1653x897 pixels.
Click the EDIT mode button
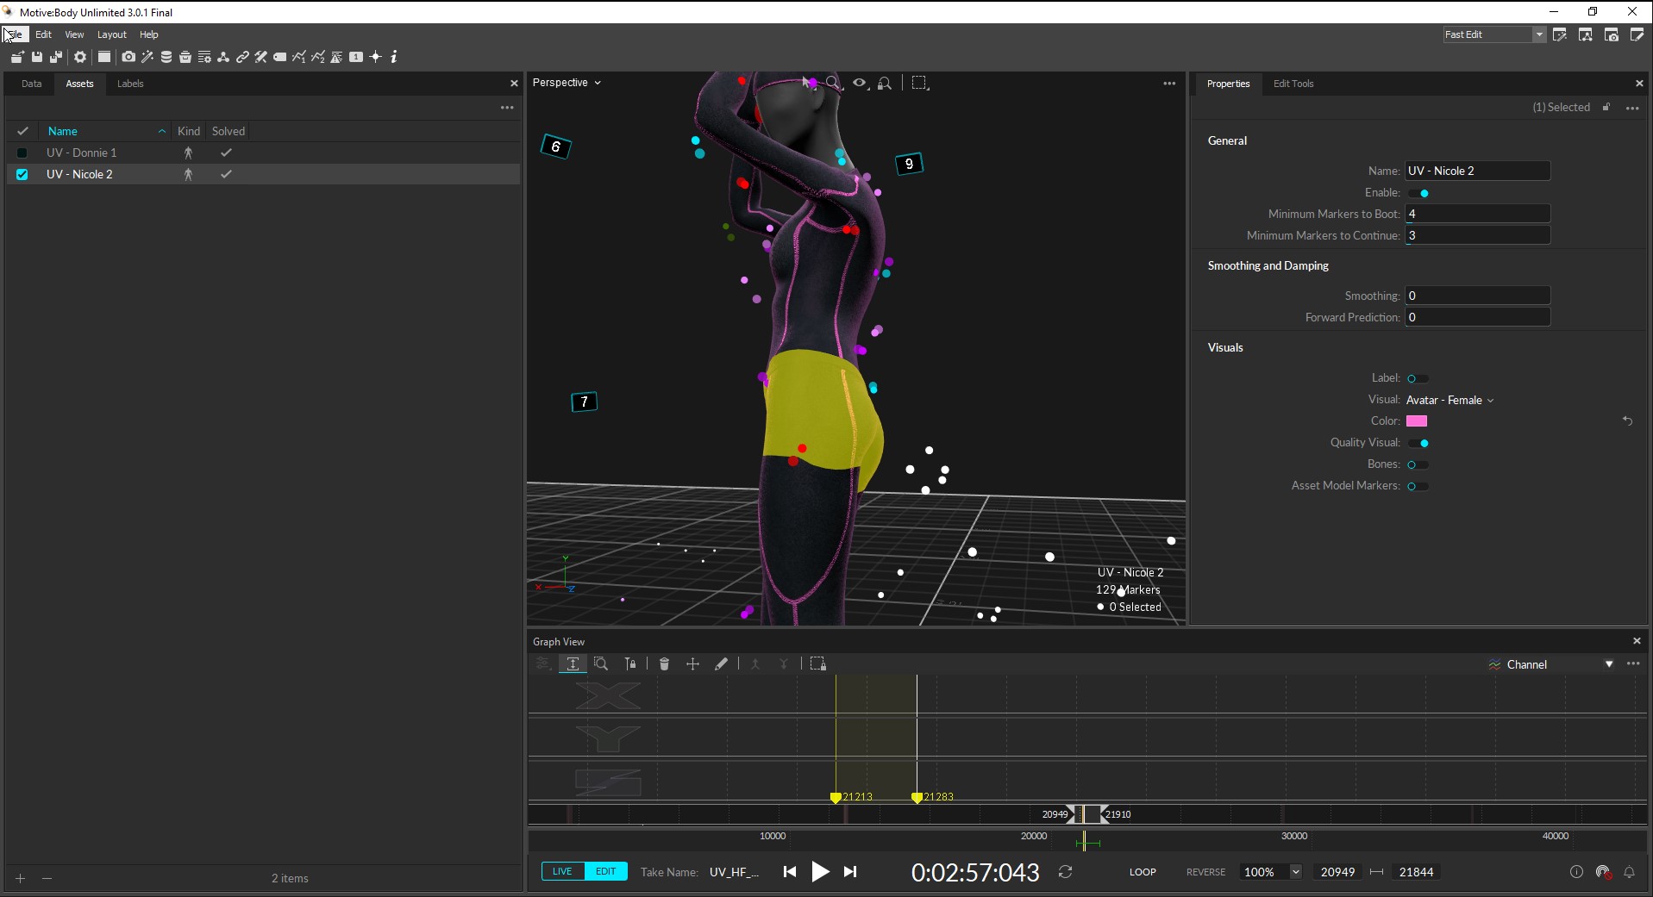pyautogui.click(x=606, y=871)
